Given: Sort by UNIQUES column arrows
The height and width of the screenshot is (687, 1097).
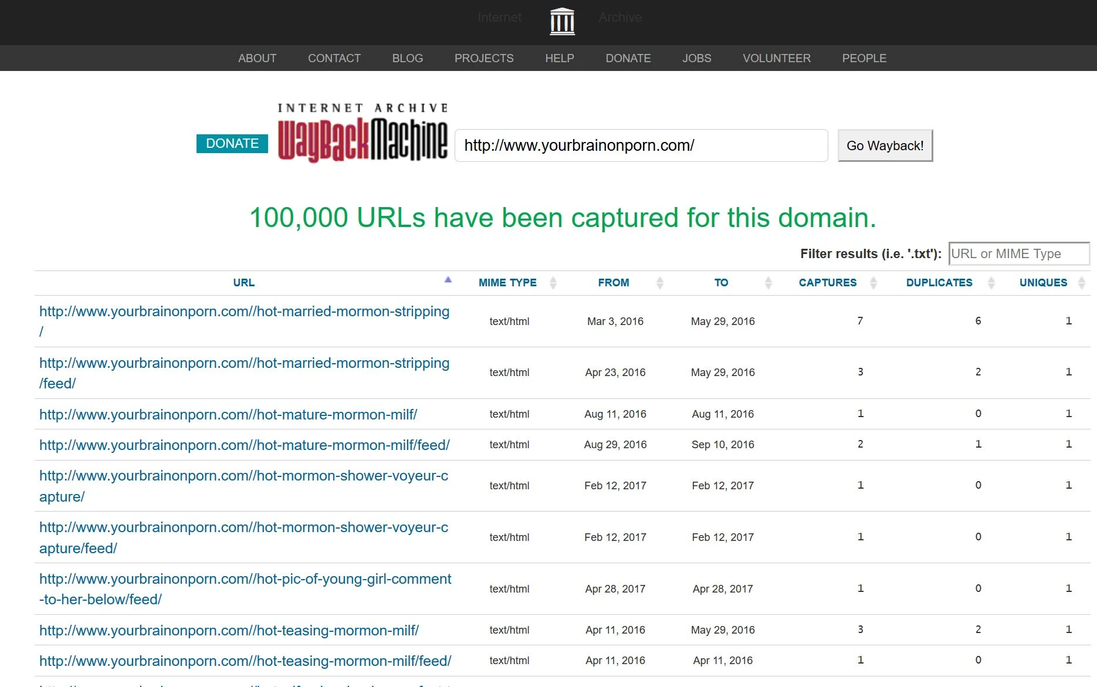Looking at the screenshot, I should point(1081,283).
